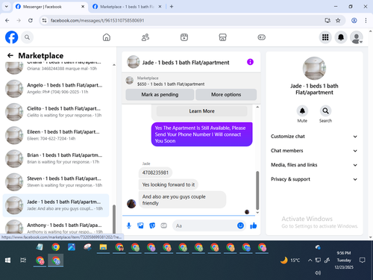Image resolution: width=373 pixels, height=280 pixels.
Task: Open Jade's profile picture in right panel
Action: tap(314, 69)
